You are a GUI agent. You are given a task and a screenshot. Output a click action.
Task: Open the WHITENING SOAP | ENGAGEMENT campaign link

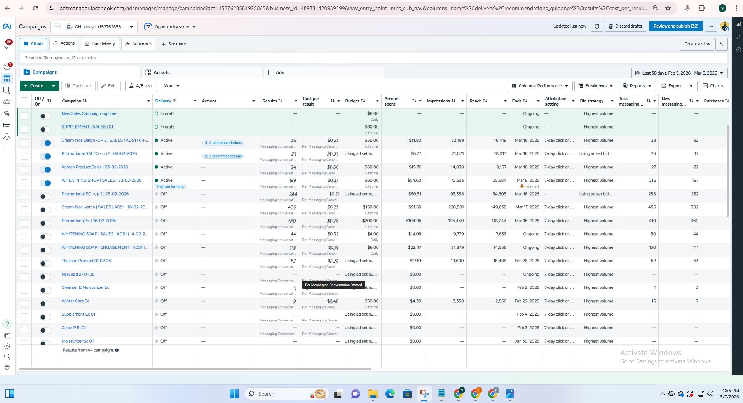point(105,247)
